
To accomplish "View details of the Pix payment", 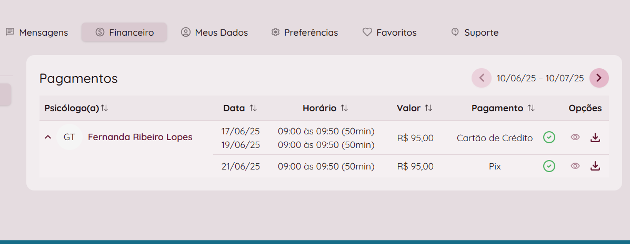I will pyautogui.click(x=575, y=166).
